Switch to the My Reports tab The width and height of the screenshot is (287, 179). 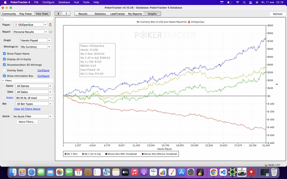coord(135,13)
